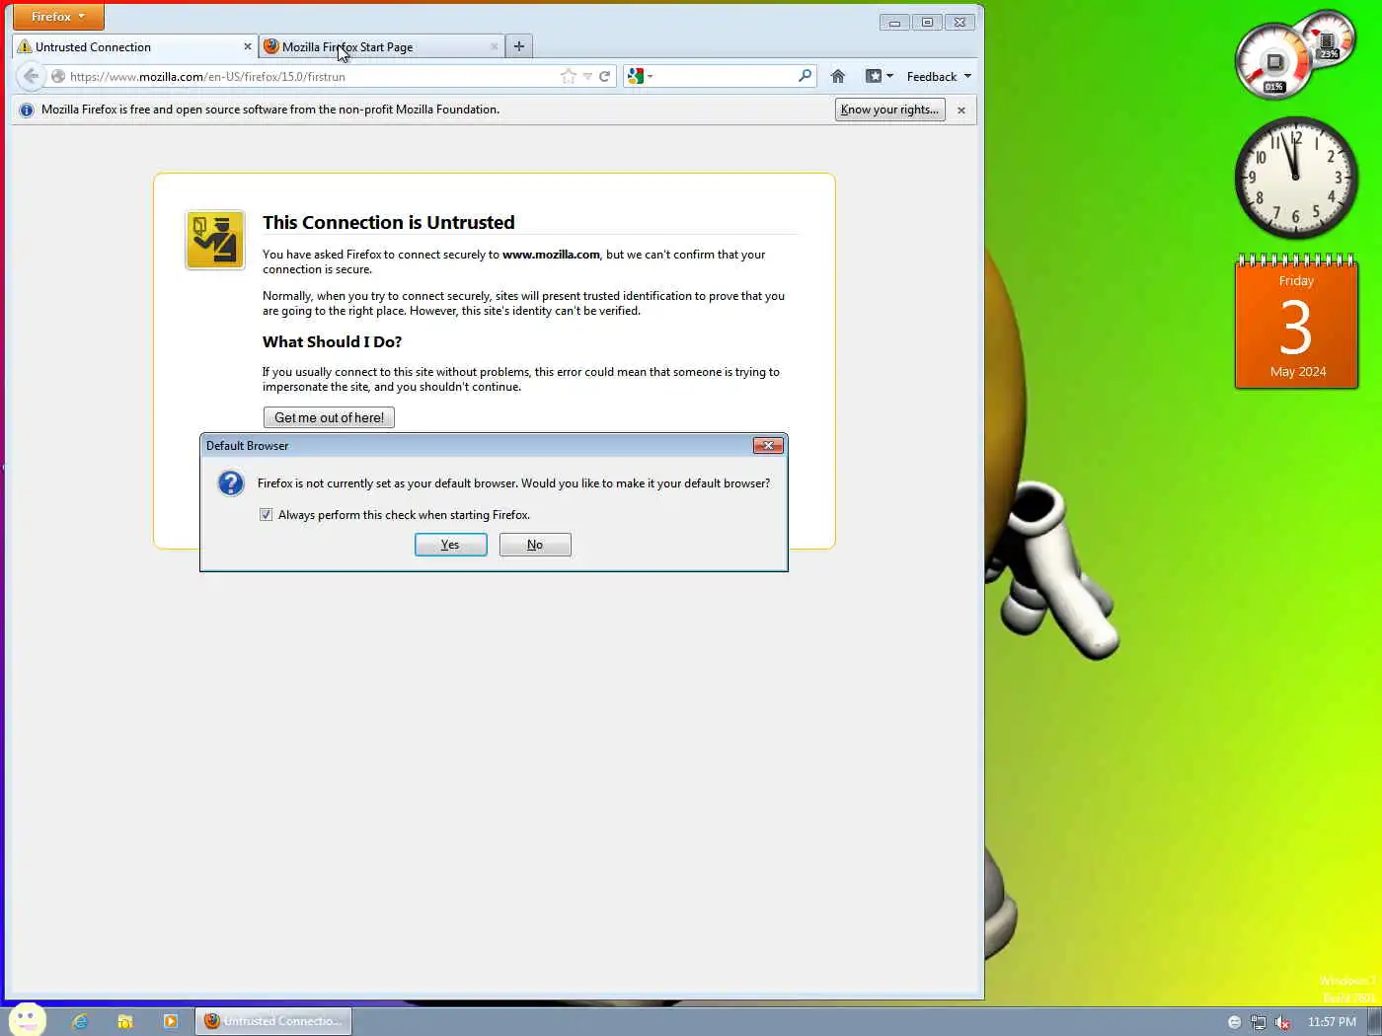Open Windows Media Player from taskbar

pyautogui.click(x=171, y=1021)
